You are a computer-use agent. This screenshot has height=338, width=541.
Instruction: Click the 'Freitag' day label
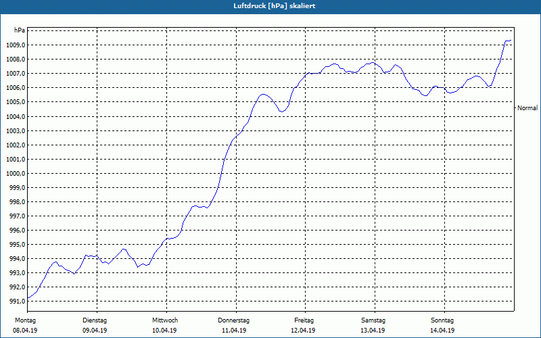[304, 320]
